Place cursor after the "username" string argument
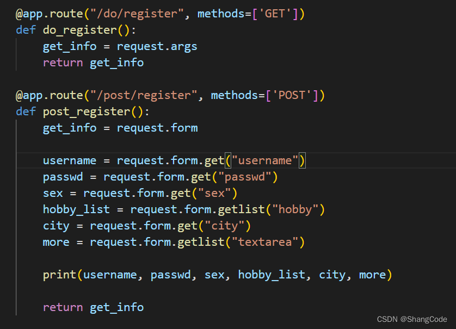Screen dimensions: 456x329 pyautogui.click(x=300, y=160)
